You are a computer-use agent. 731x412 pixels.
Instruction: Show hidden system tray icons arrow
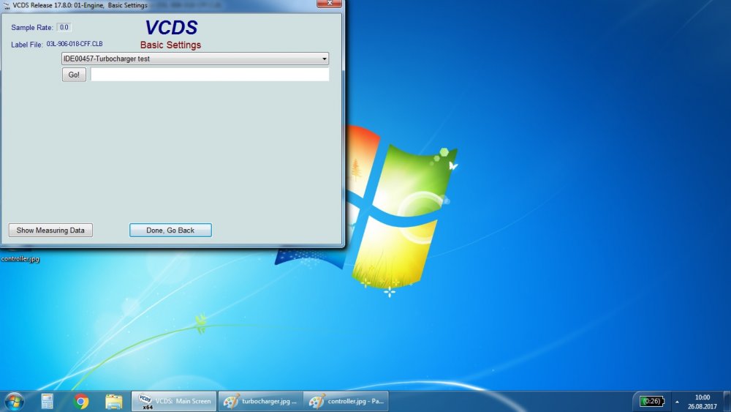coord(677,402)
